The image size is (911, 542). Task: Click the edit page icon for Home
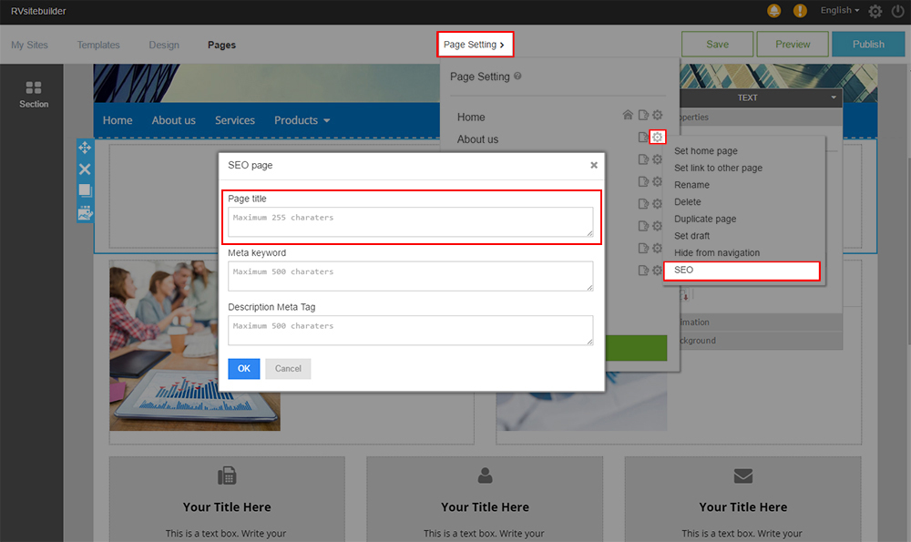(x=643, y=115)
